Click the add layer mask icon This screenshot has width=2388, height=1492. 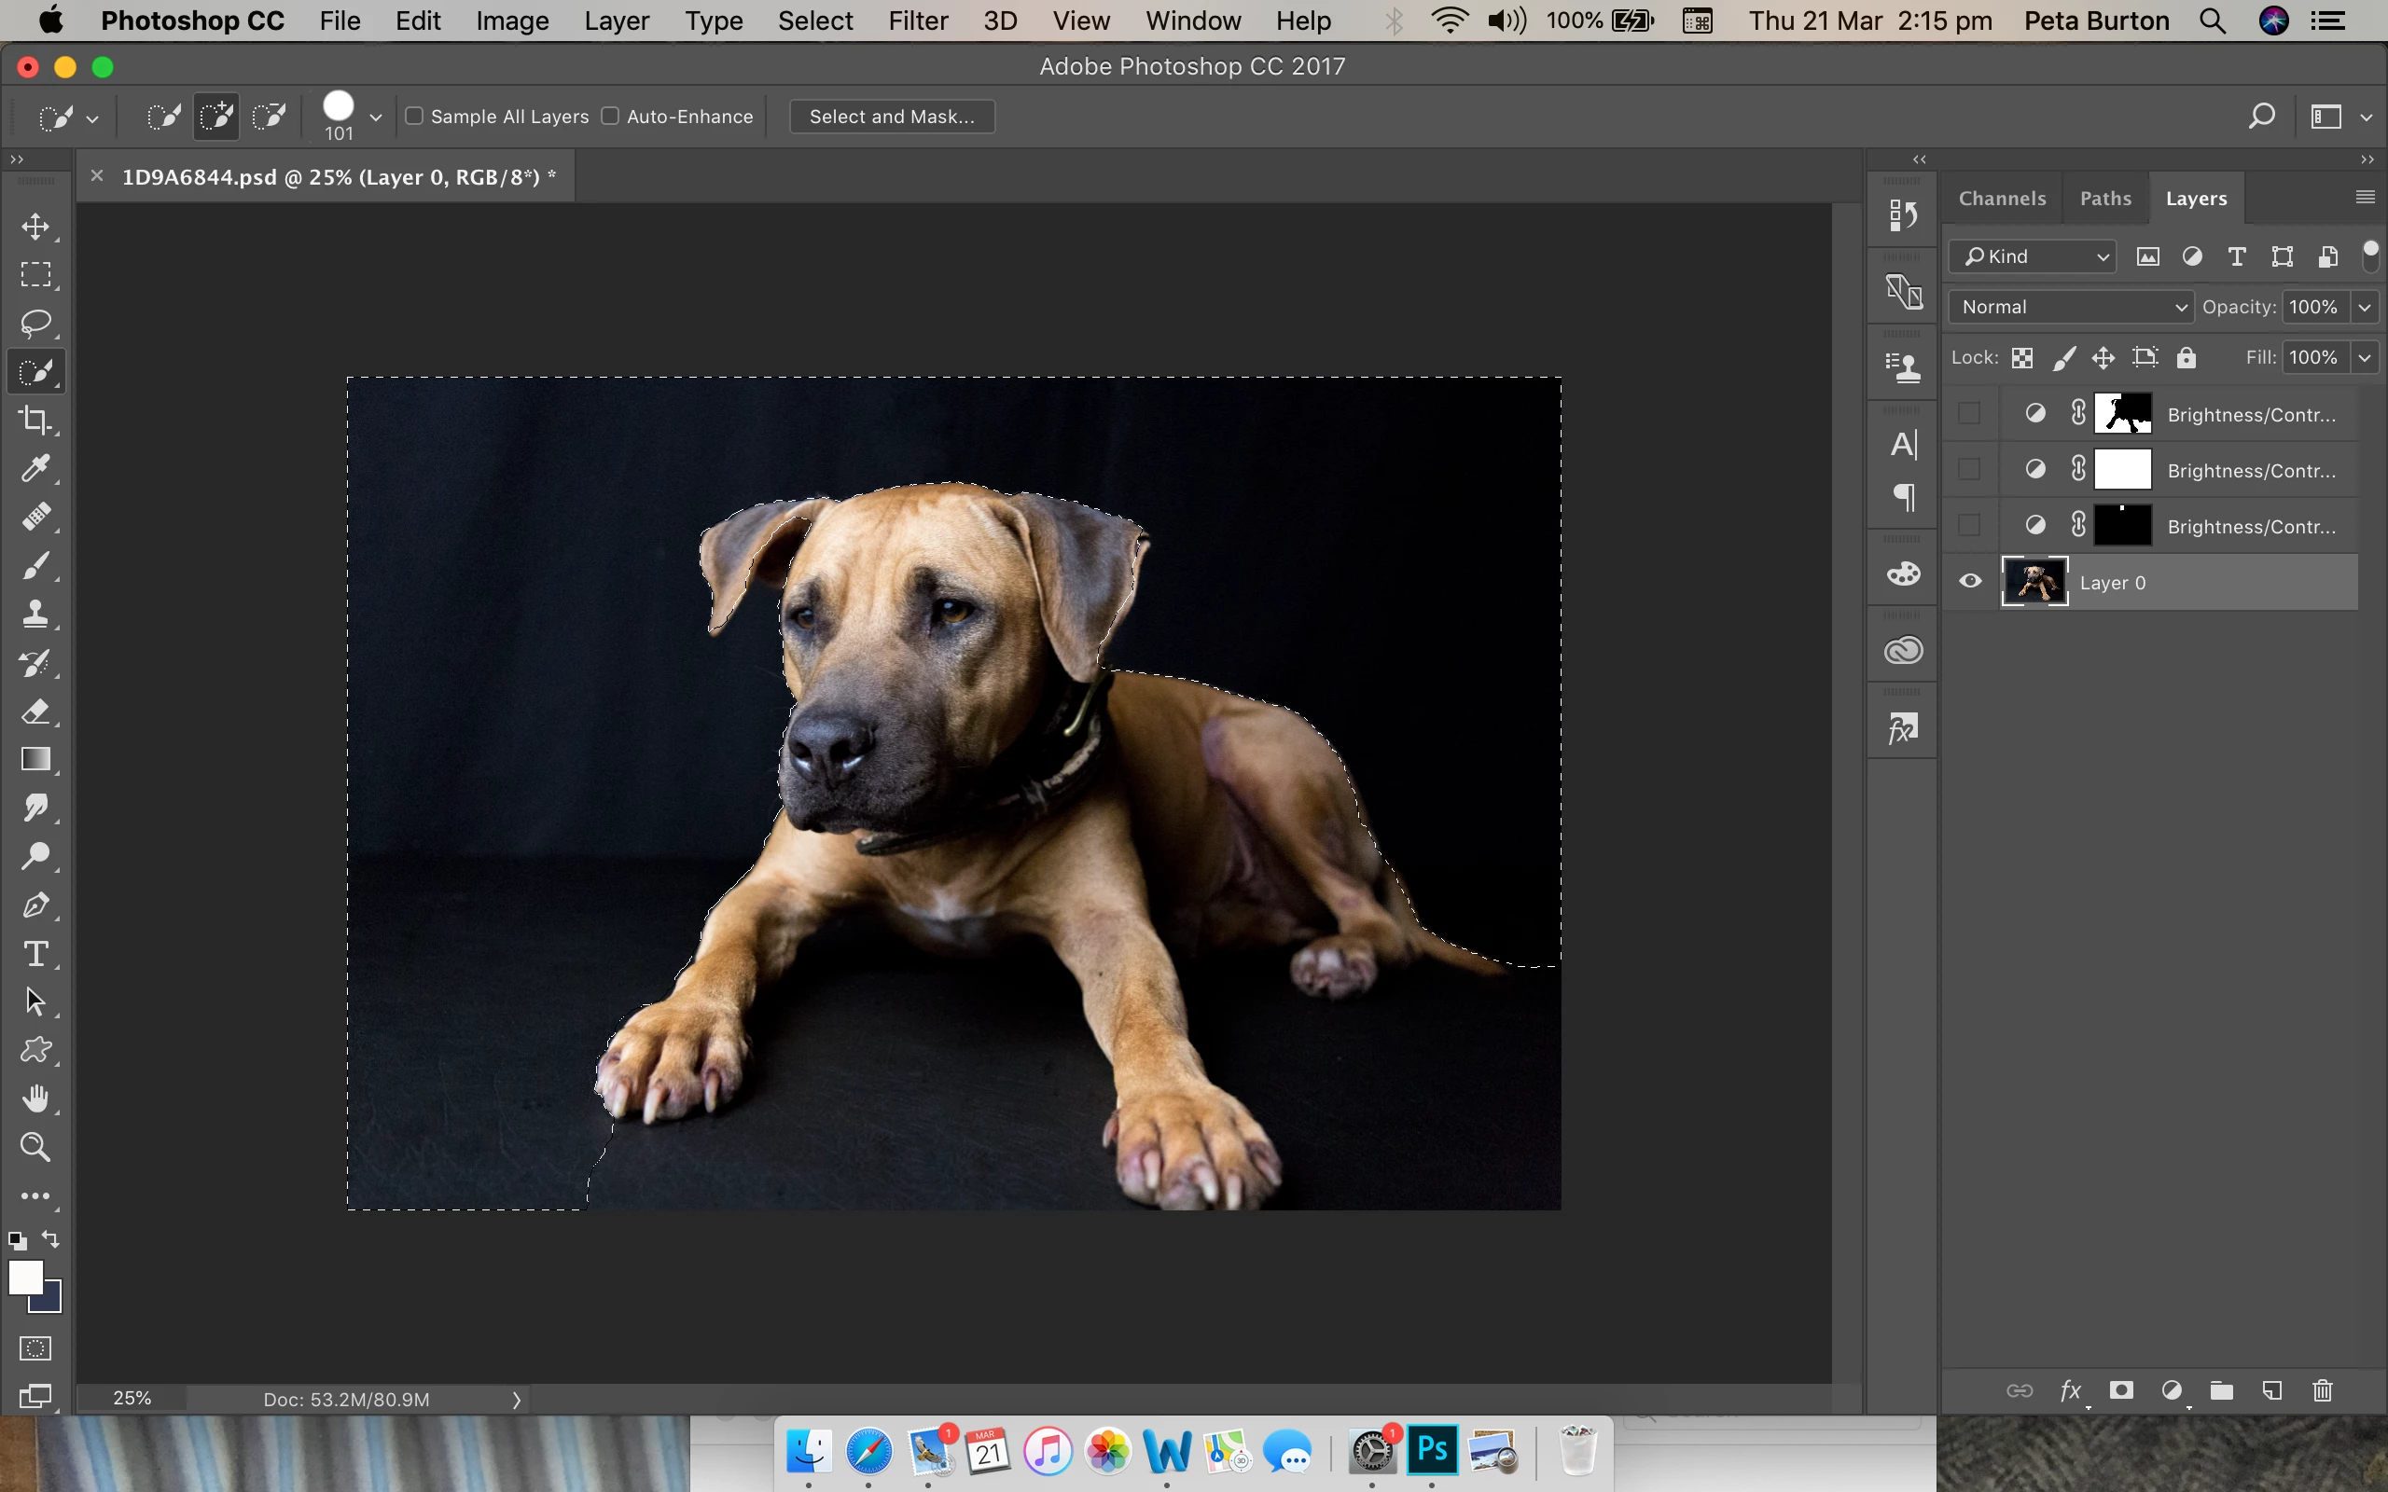point(2120,1390)
